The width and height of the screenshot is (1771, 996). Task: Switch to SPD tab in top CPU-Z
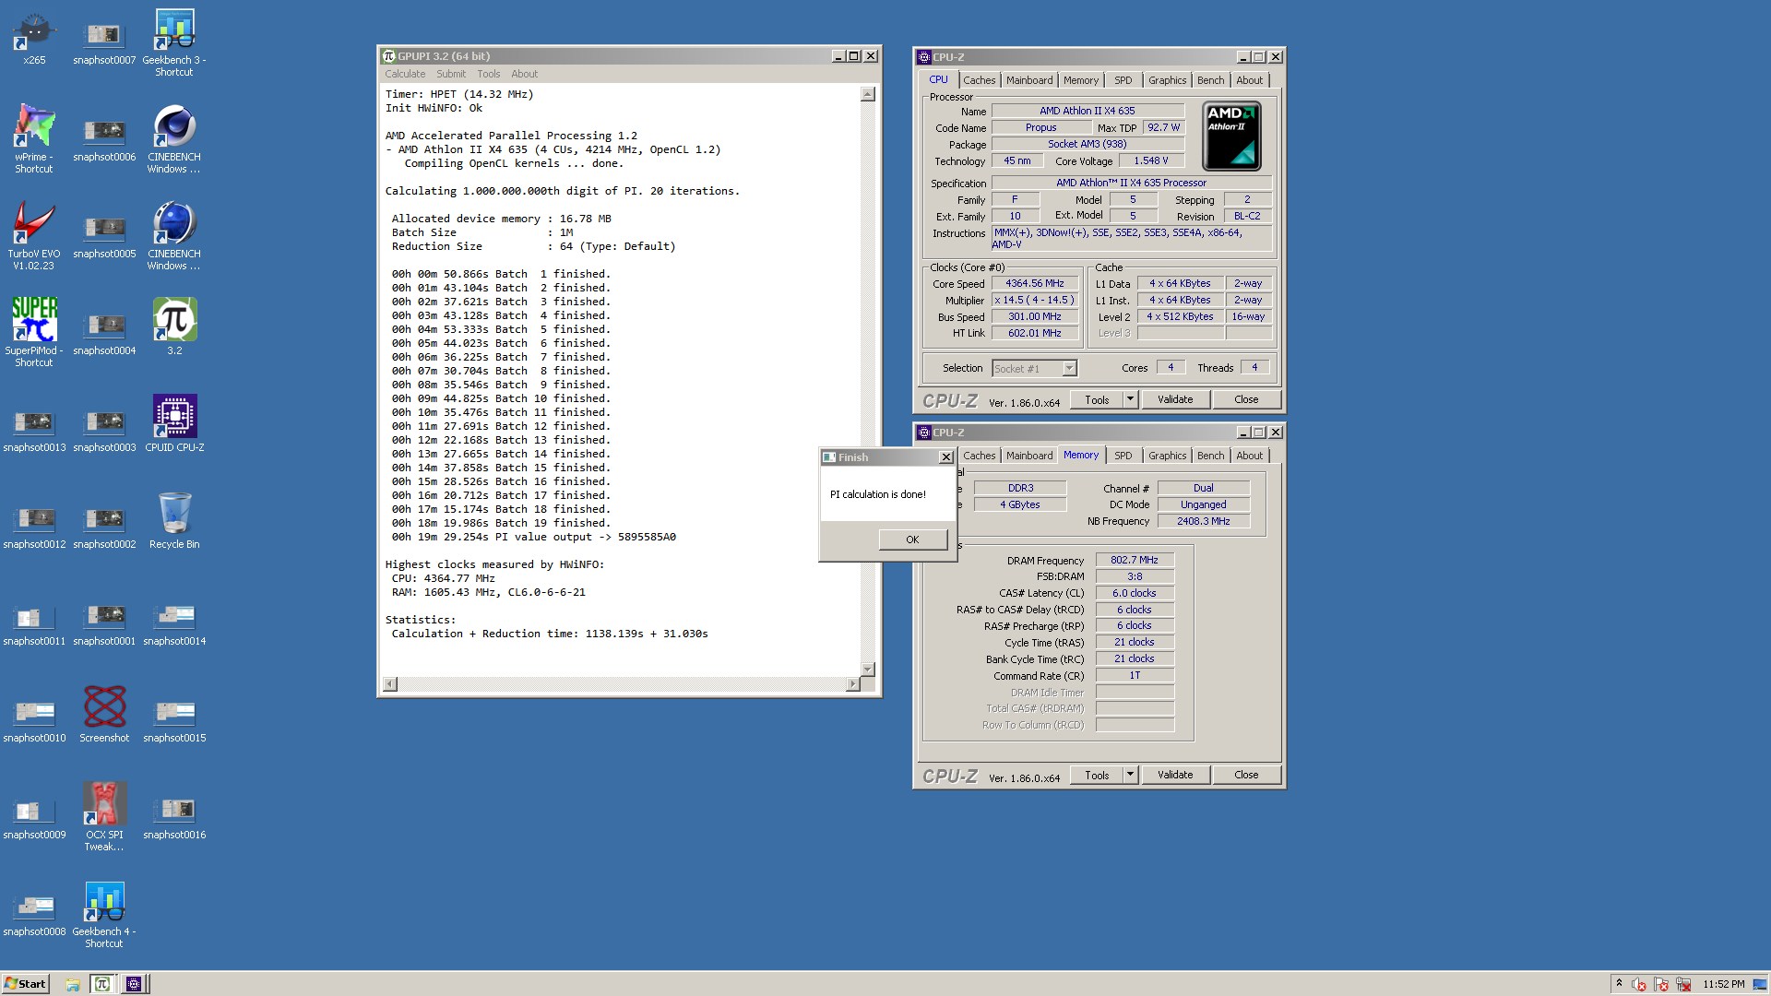coord(1123,80)
